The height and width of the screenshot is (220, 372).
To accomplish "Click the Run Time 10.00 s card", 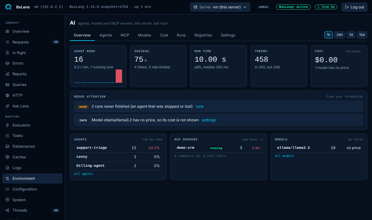I will [x=218, y=66].
